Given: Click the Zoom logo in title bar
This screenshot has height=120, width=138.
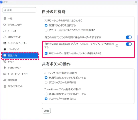Looking at the screenshot, I should coord(1,2).
